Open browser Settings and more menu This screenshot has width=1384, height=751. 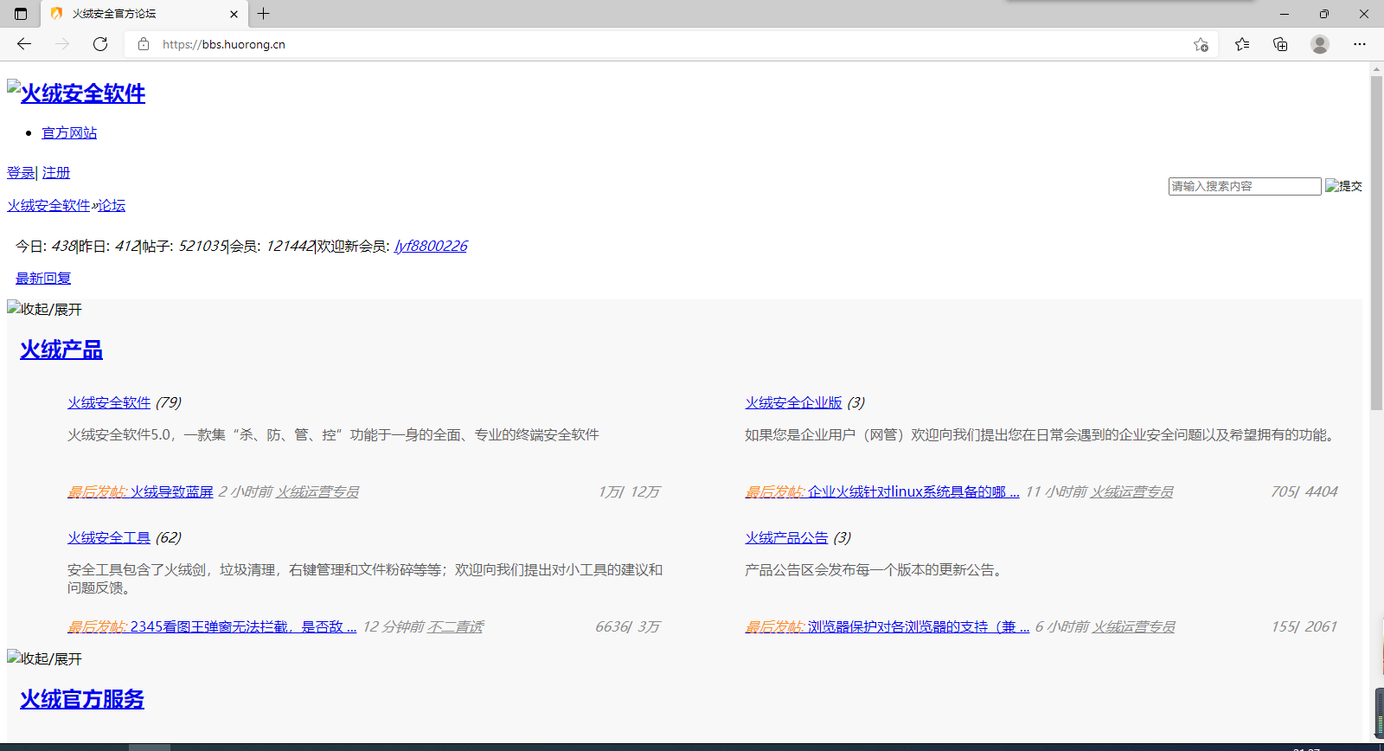coord(1360,44)
